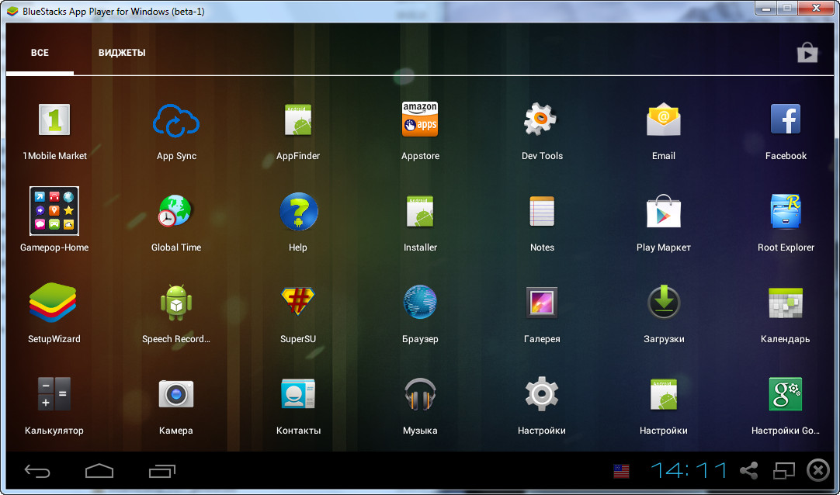Viewport: 840px width, 495px height.
Task: Open Play Маркет app
Action: pyautogui.click(x=663, y=213)
